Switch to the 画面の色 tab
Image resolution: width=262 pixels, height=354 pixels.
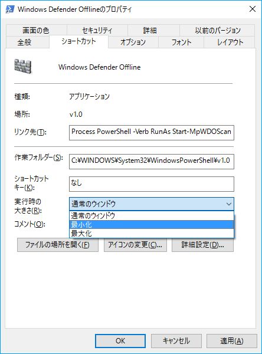36,30
